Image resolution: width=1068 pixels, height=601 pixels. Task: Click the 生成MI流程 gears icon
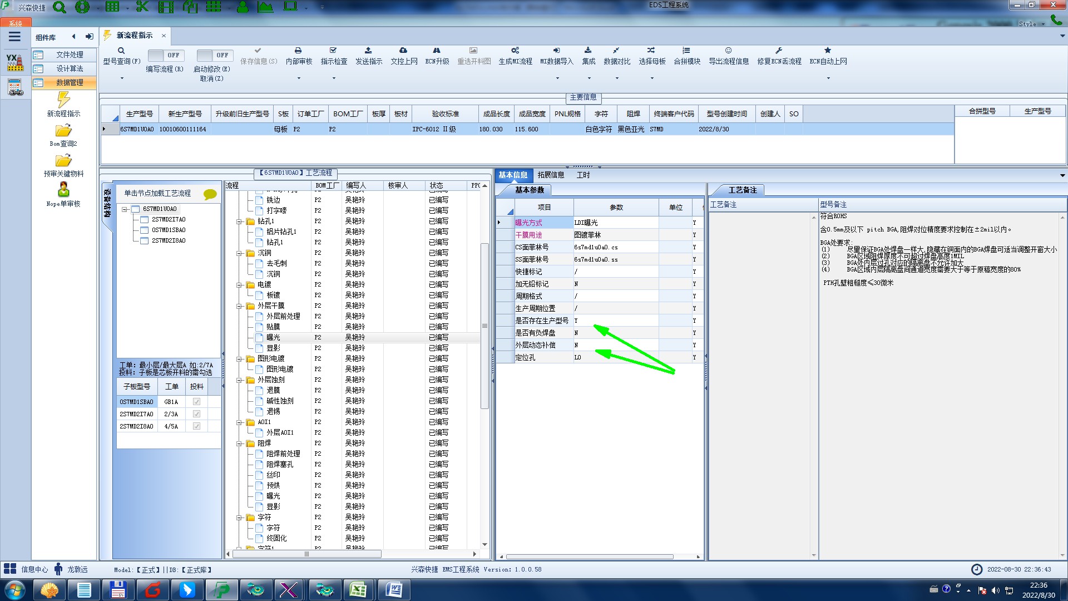(x=515, y=51)
